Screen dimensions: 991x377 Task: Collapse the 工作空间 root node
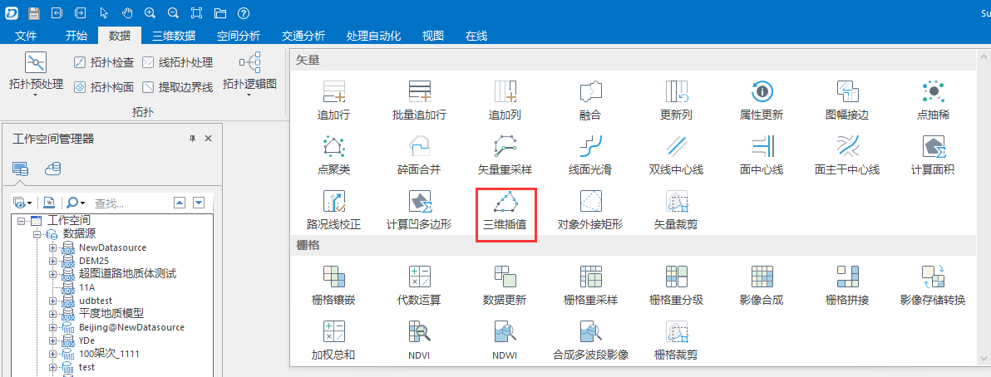tap(22, 221)
